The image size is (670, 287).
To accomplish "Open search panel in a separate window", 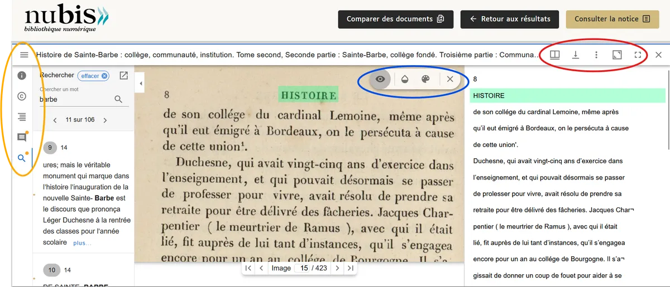I will point(124,76).
